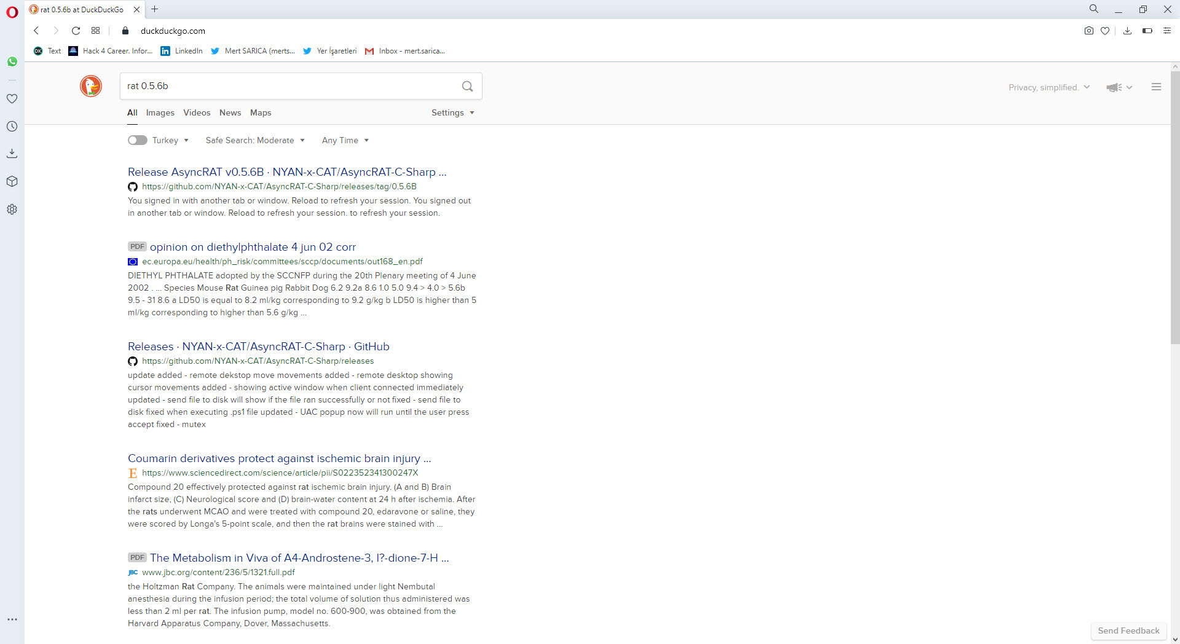Click the scroll down arrow
Image resolution: width=1180 pixels, height=644 pixels.
click(x=1174, y=639)
